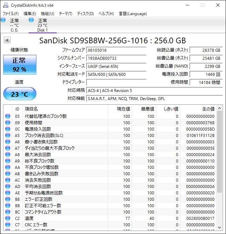This screenshot has height=234, width=226.
Task: Click status orb of attribute A9
Action: [x=8, y=161]
